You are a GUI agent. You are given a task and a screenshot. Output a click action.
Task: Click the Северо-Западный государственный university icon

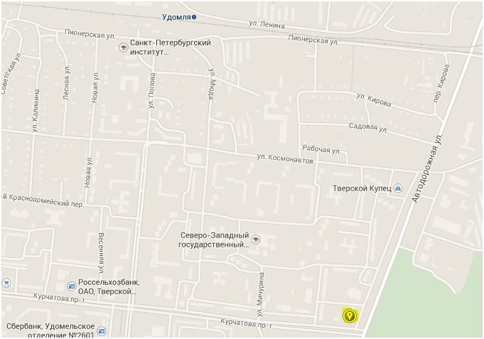(256, 240)
